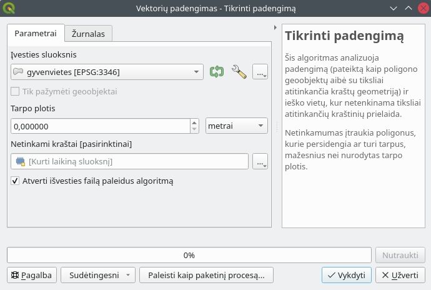Click the 'Įvesties sluoksnis' label
The height and width of the screenshot is (290, 431).
coord(44,54)
